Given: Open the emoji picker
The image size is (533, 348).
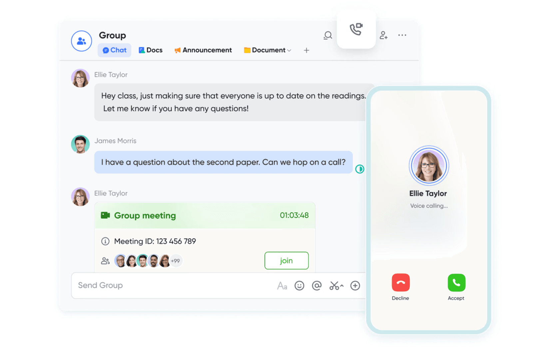Looking at the screenshot, I should click(x=299, y=286).
